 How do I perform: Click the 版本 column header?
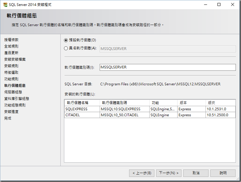pyautogui.click(x=192, y=103)
